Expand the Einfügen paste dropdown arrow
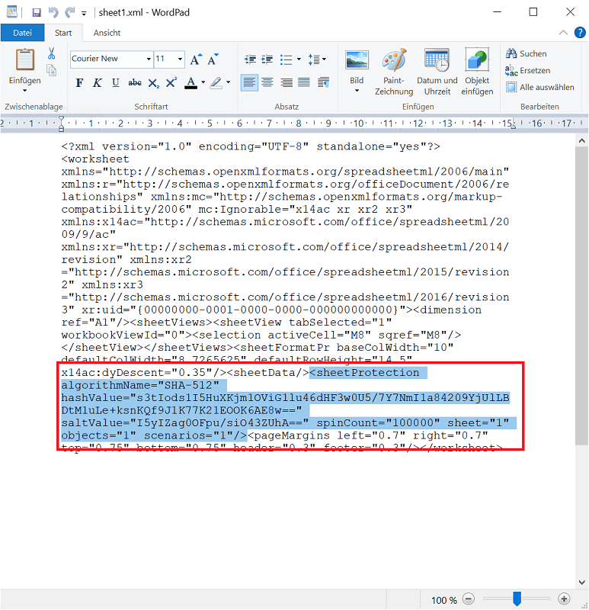The image size is (589, 610). pyautogui.click(x=25, y=91)
